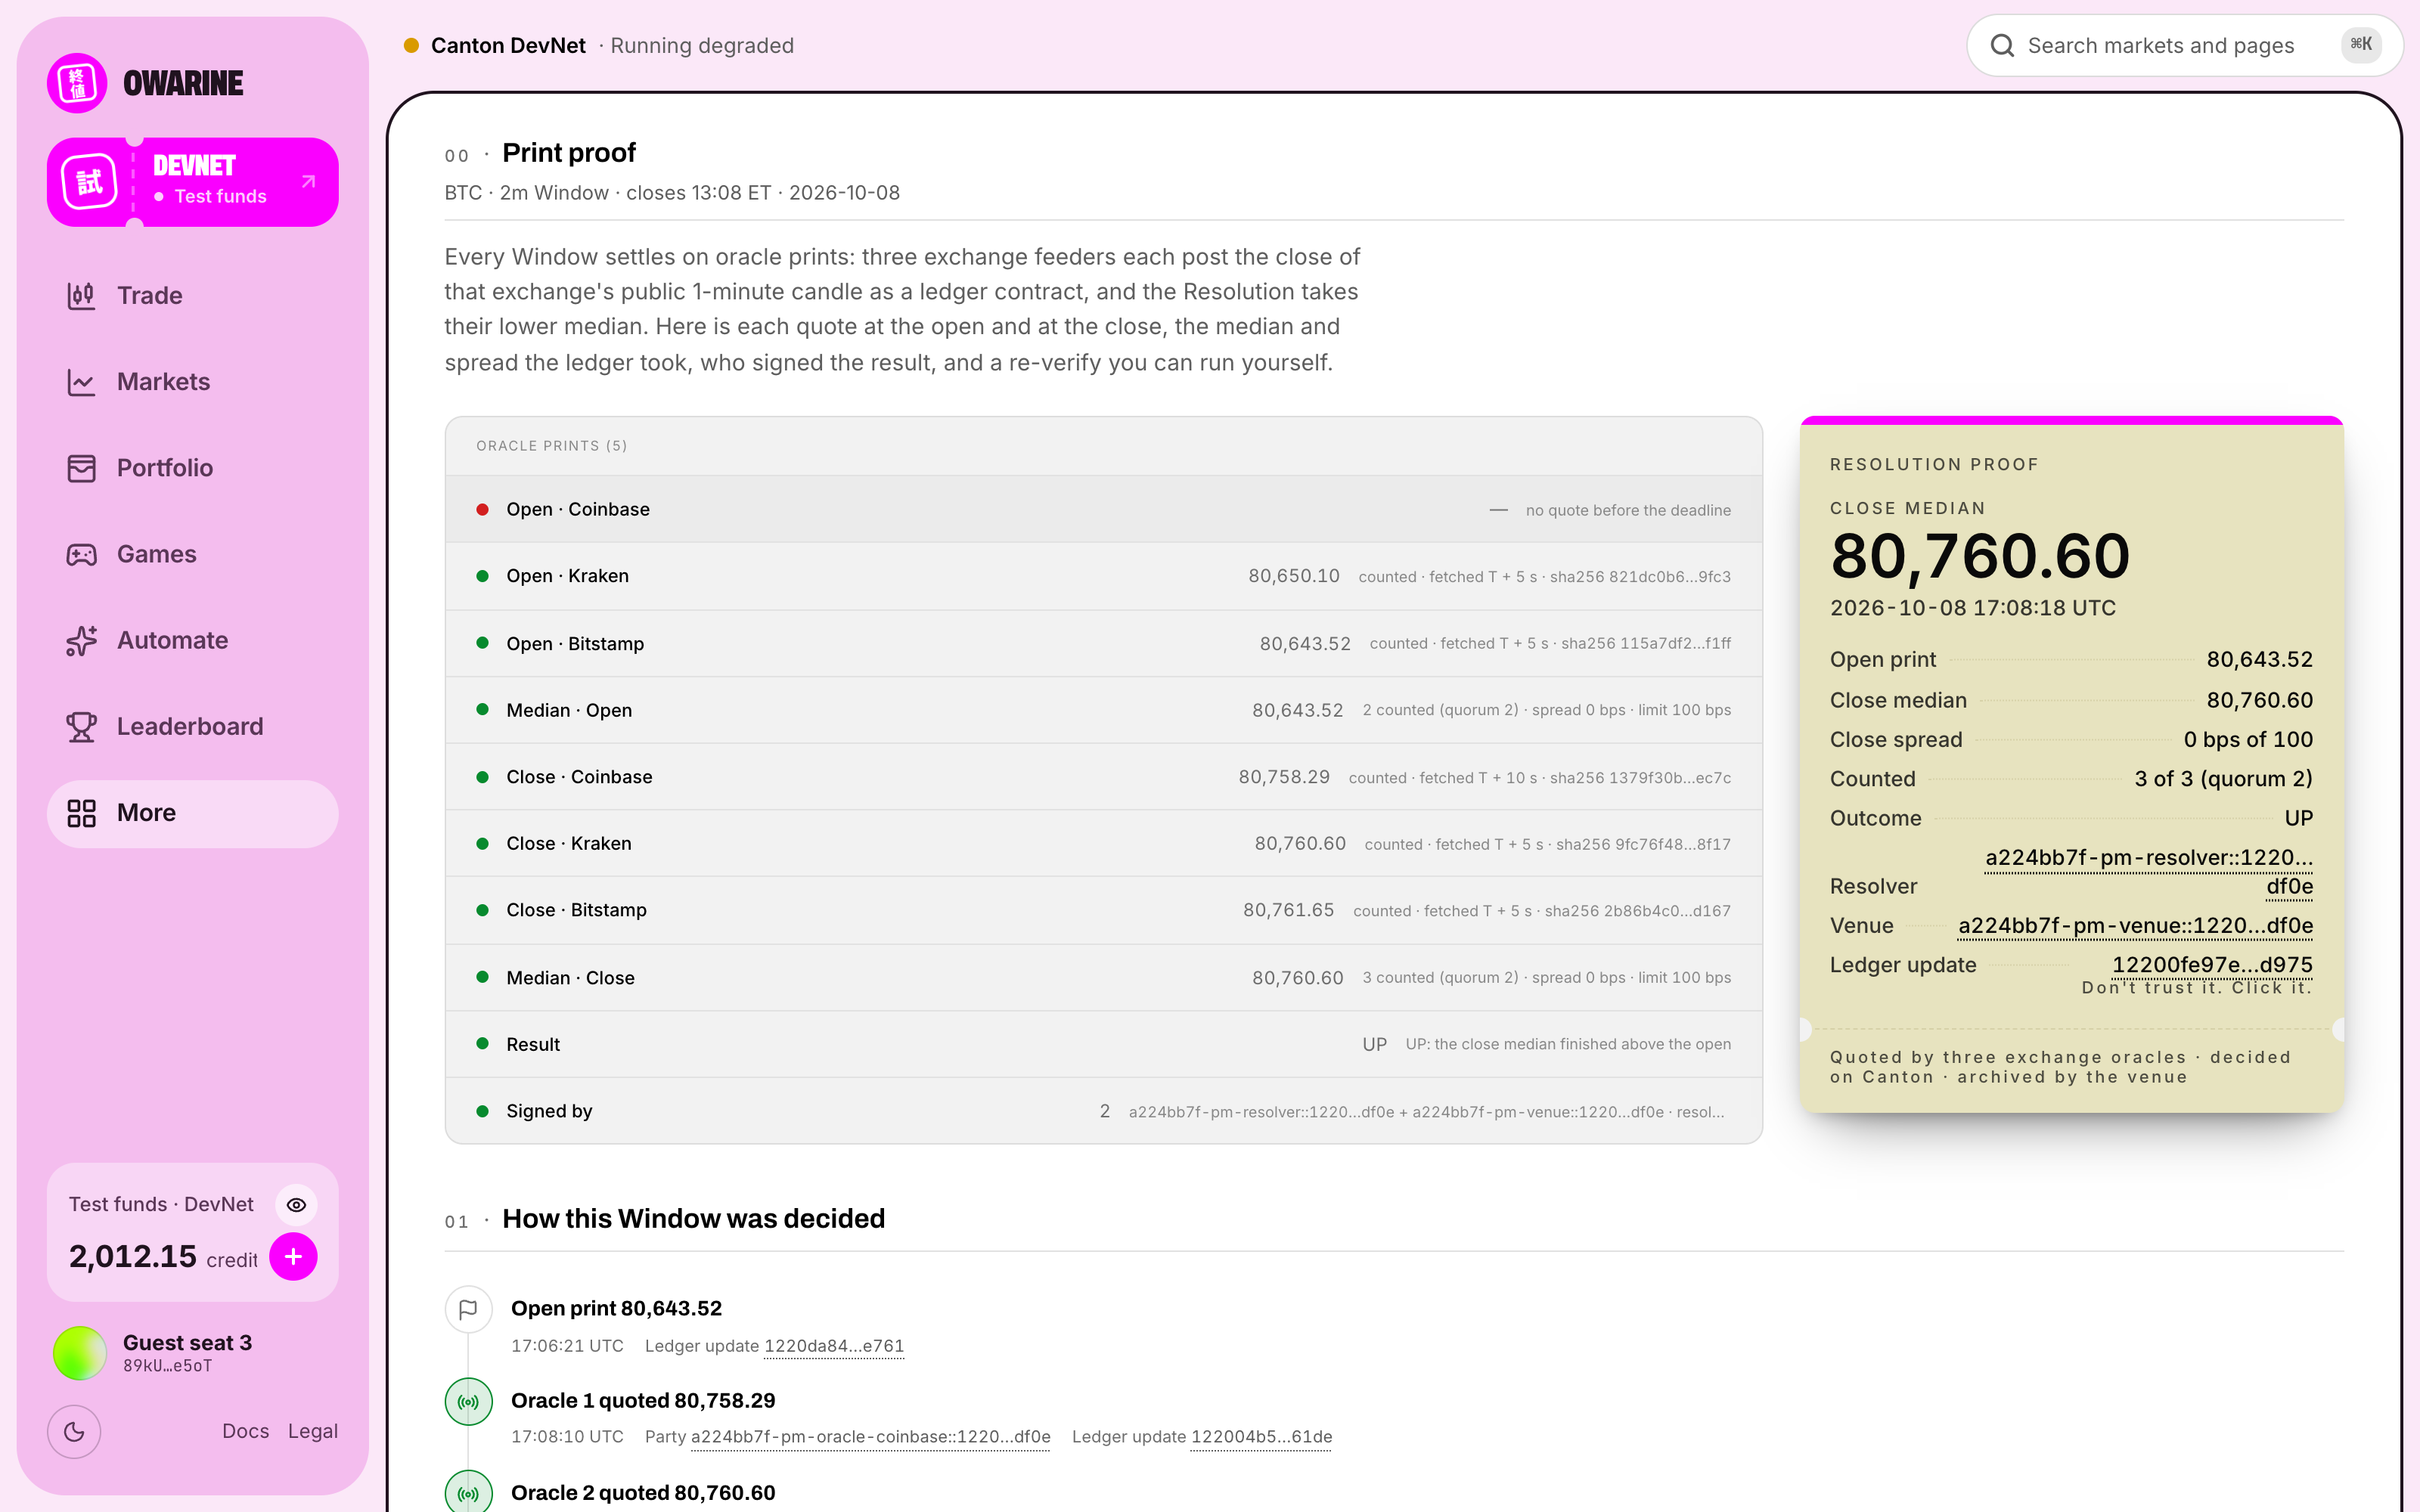Select the Open · Bitstamp row
This screenshot has height=1512, width=2420.
pyautogui.click(x=1103, y=643)
